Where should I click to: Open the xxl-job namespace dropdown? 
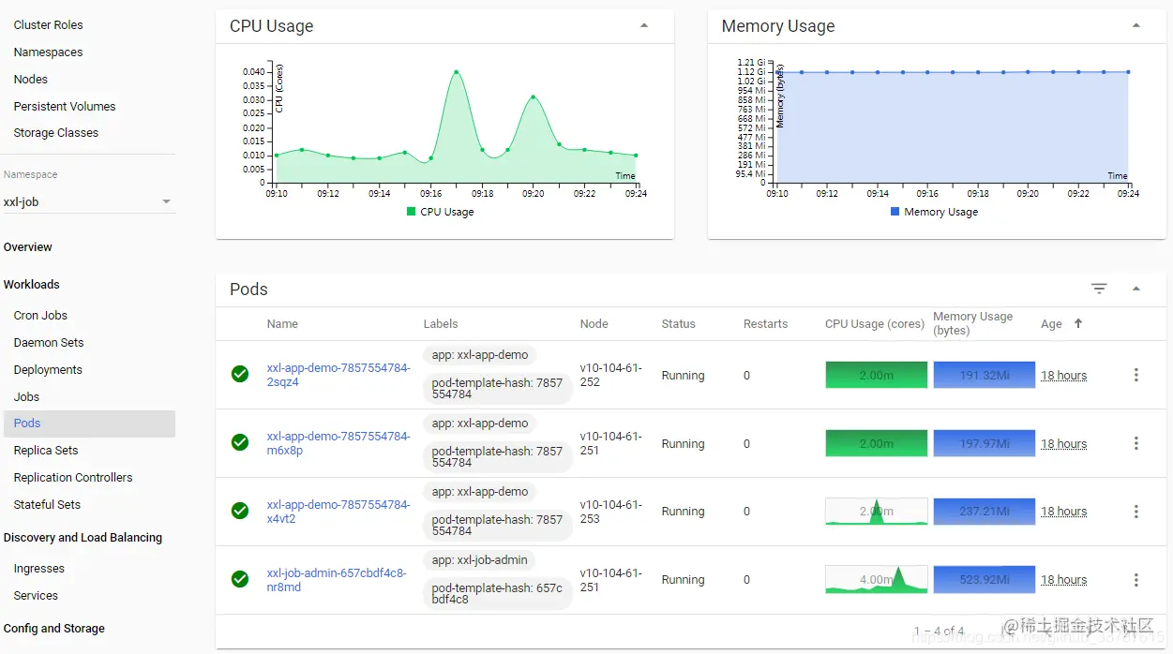tap(89, 201)
